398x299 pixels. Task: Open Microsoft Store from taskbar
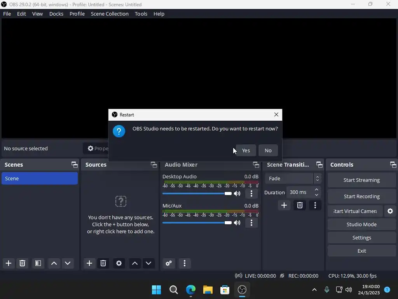point(225,290)
